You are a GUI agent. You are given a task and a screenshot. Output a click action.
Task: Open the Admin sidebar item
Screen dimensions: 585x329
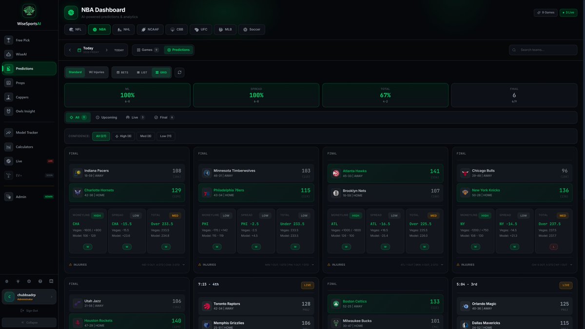click(29, 196)
